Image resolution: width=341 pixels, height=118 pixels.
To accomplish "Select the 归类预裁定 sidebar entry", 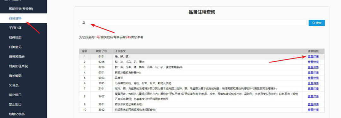I will 17,57.
